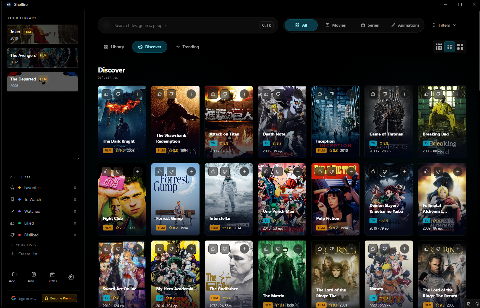
Task: Open The Departed library entry
Action: (x=42, y=82)
